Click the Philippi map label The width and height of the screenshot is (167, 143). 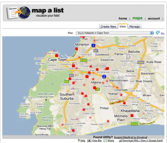(x=104, y=108)
